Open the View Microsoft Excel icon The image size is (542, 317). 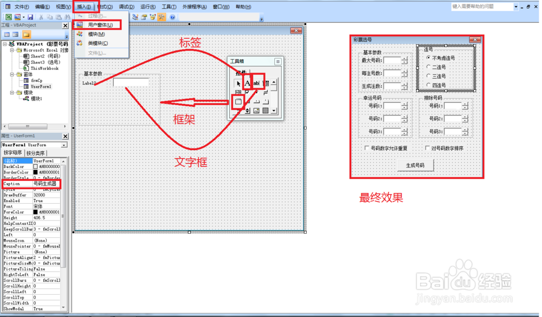point(9,17)
